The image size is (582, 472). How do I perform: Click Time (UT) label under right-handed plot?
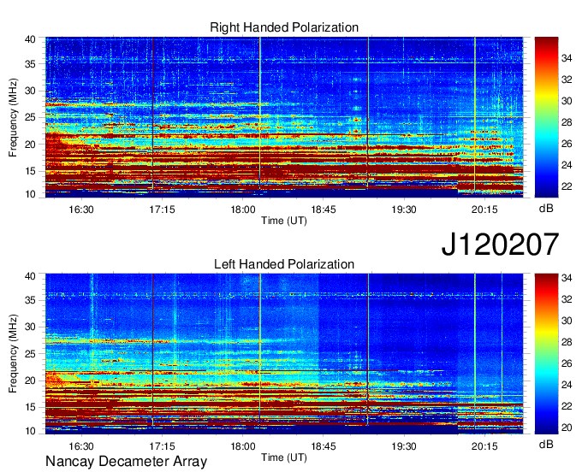[x=284, y=221]
